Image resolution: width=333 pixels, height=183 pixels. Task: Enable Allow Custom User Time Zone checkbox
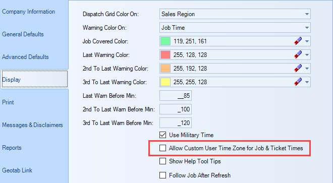pos(162,148)
